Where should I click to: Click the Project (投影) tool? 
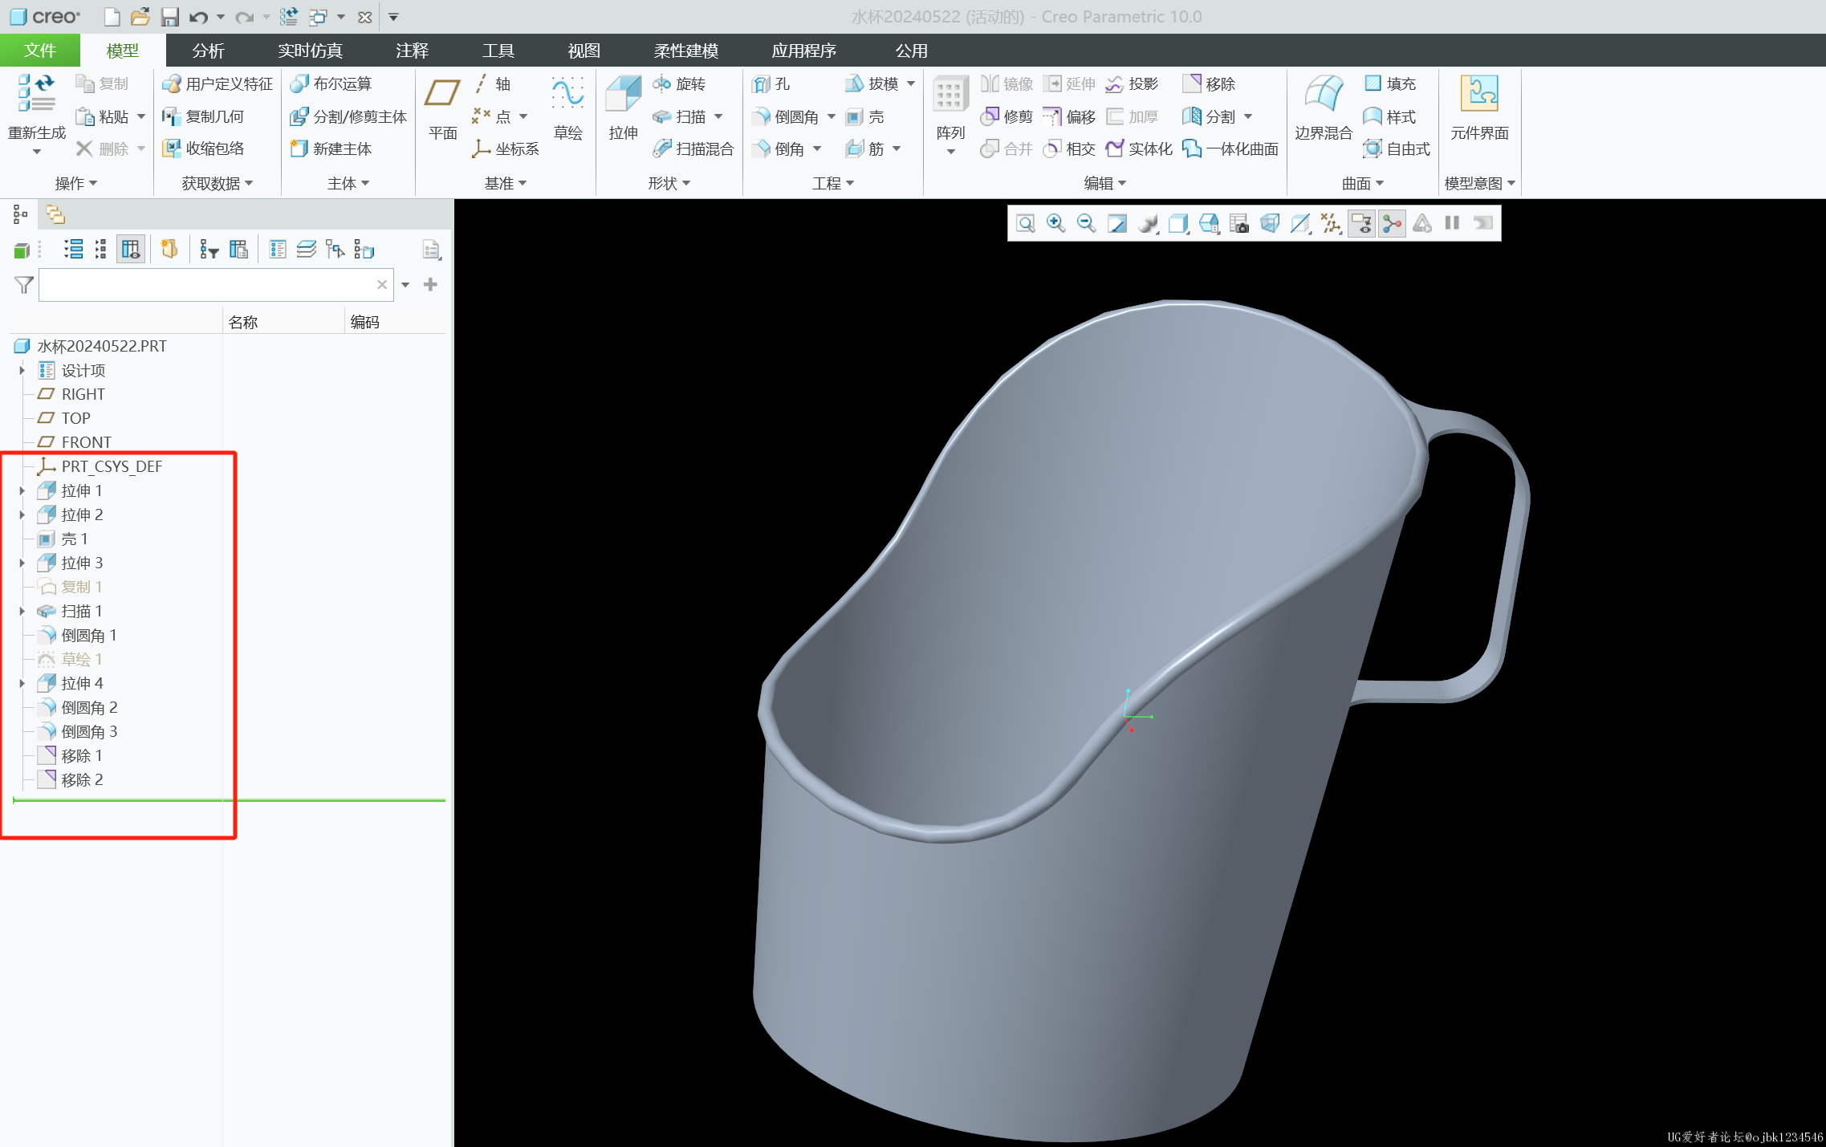click(x=1132, y=84)
